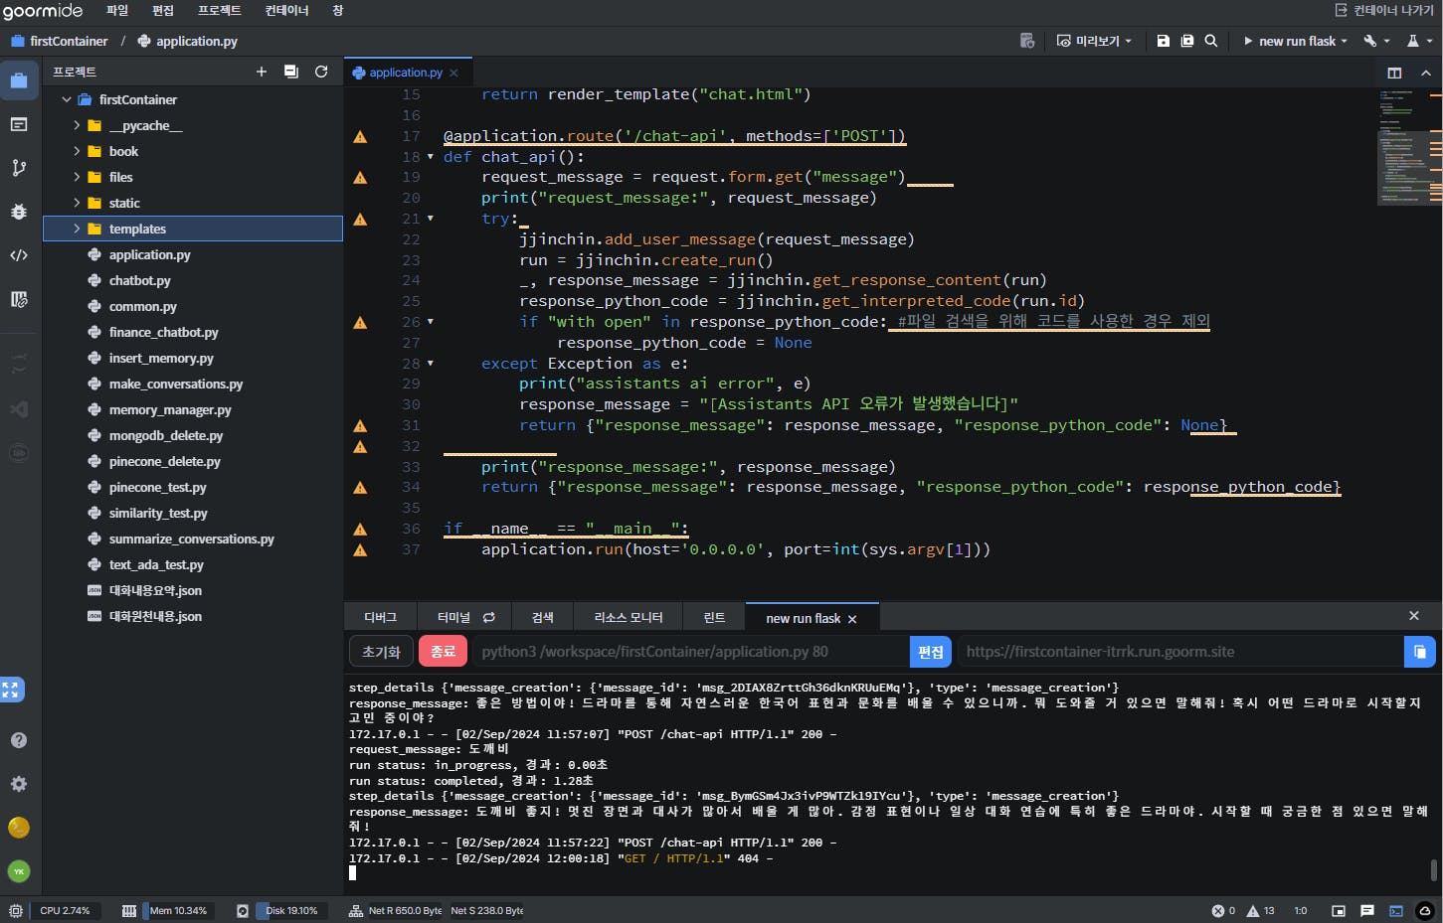Screen dimensions: 1443x923
Task: Click the magnifier search icon in toolbar
Action: pyautogui.click(x=1210, y=41)
